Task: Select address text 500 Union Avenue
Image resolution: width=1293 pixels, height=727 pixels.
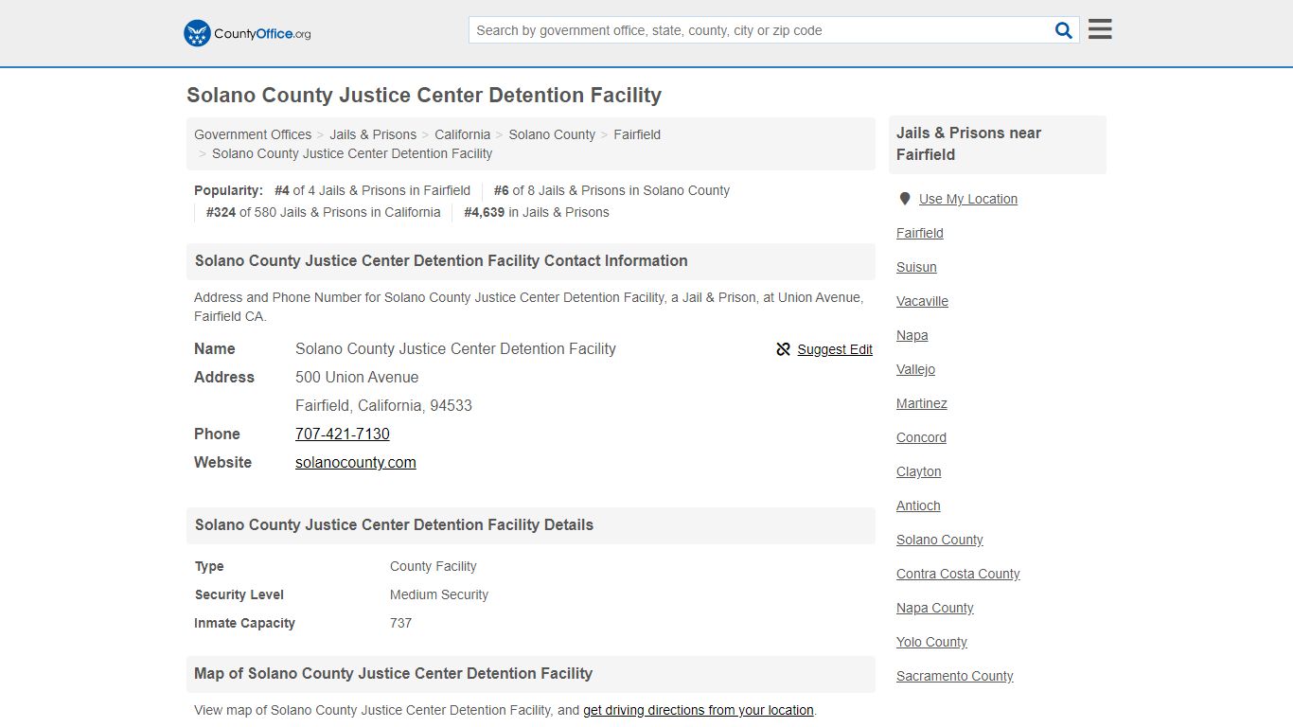Action: pos(357,377)
